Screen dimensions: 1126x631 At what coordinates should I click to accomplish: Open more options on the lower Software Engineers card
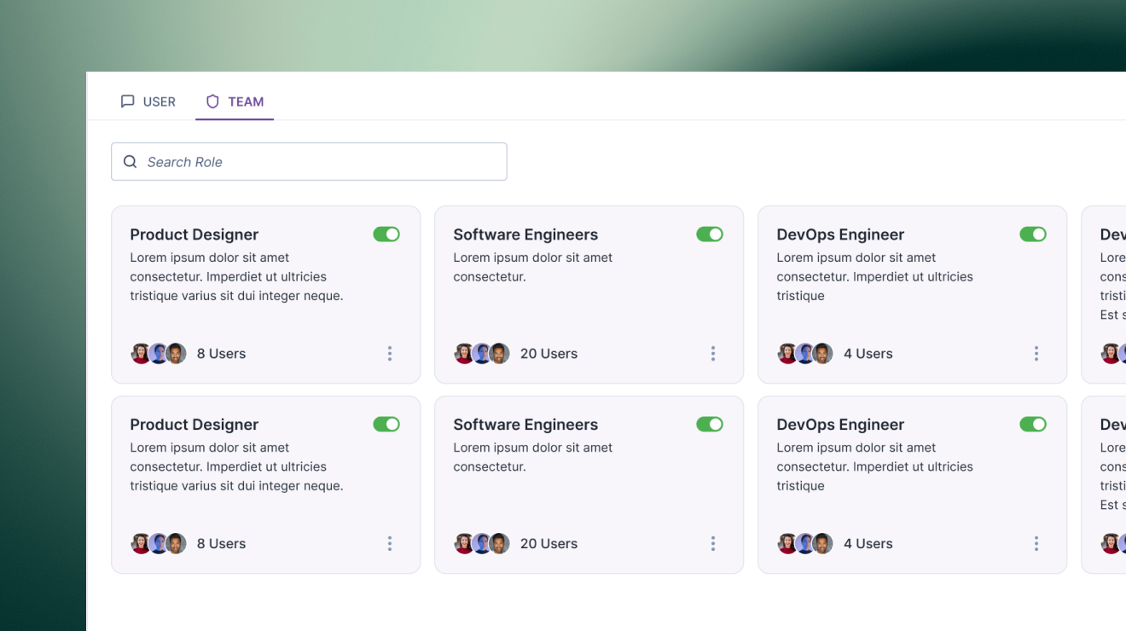point(713,543)
